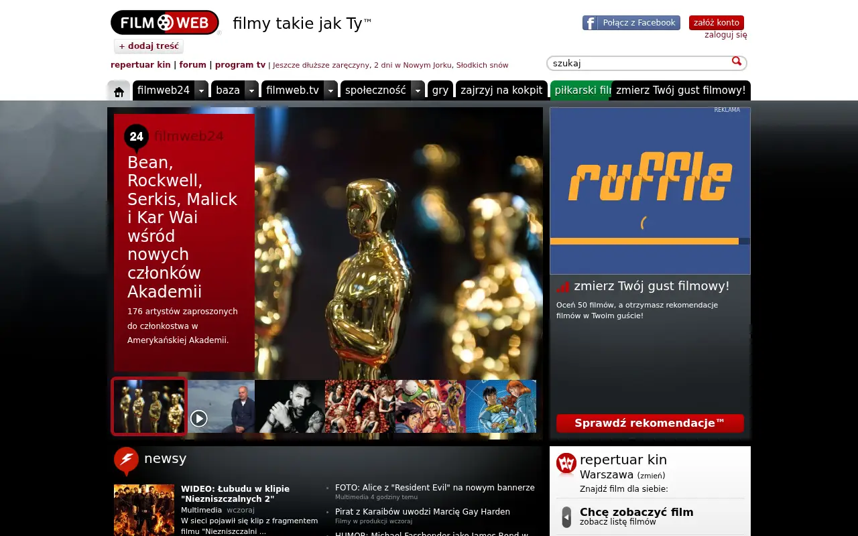The image size is (858, 536).
Task: Open the green piłkarski tab
Action: (580, 90)
